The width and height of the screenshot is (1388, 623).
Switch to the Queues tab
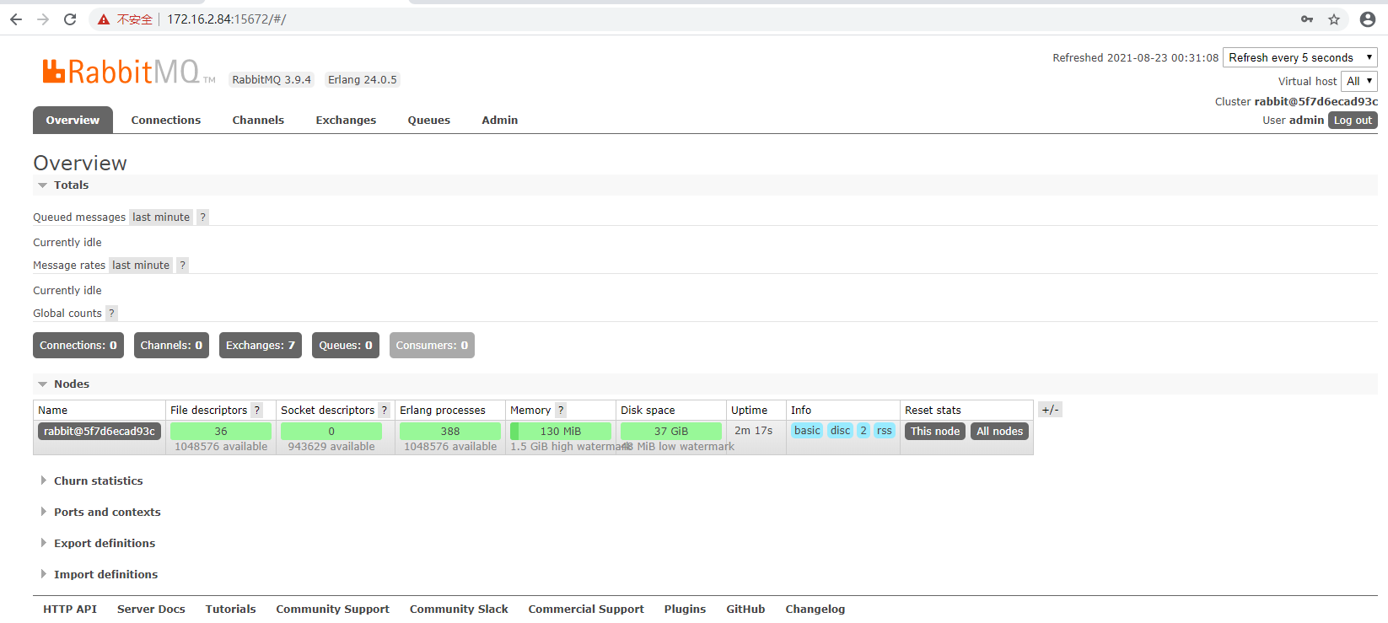(x=429, y=120)
